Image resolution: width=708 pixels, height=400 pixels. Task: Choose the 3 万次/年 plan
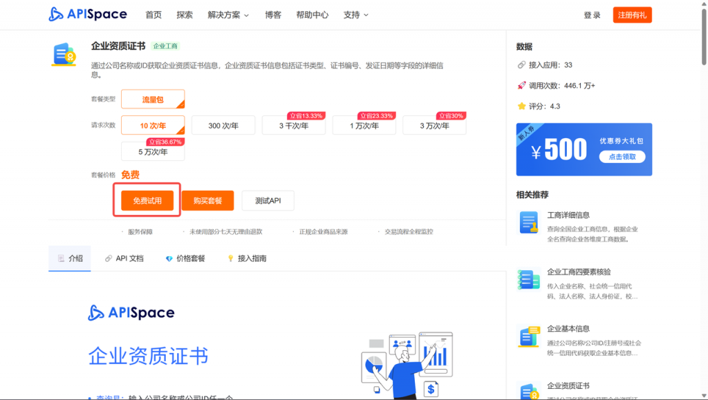coord(434,125)
